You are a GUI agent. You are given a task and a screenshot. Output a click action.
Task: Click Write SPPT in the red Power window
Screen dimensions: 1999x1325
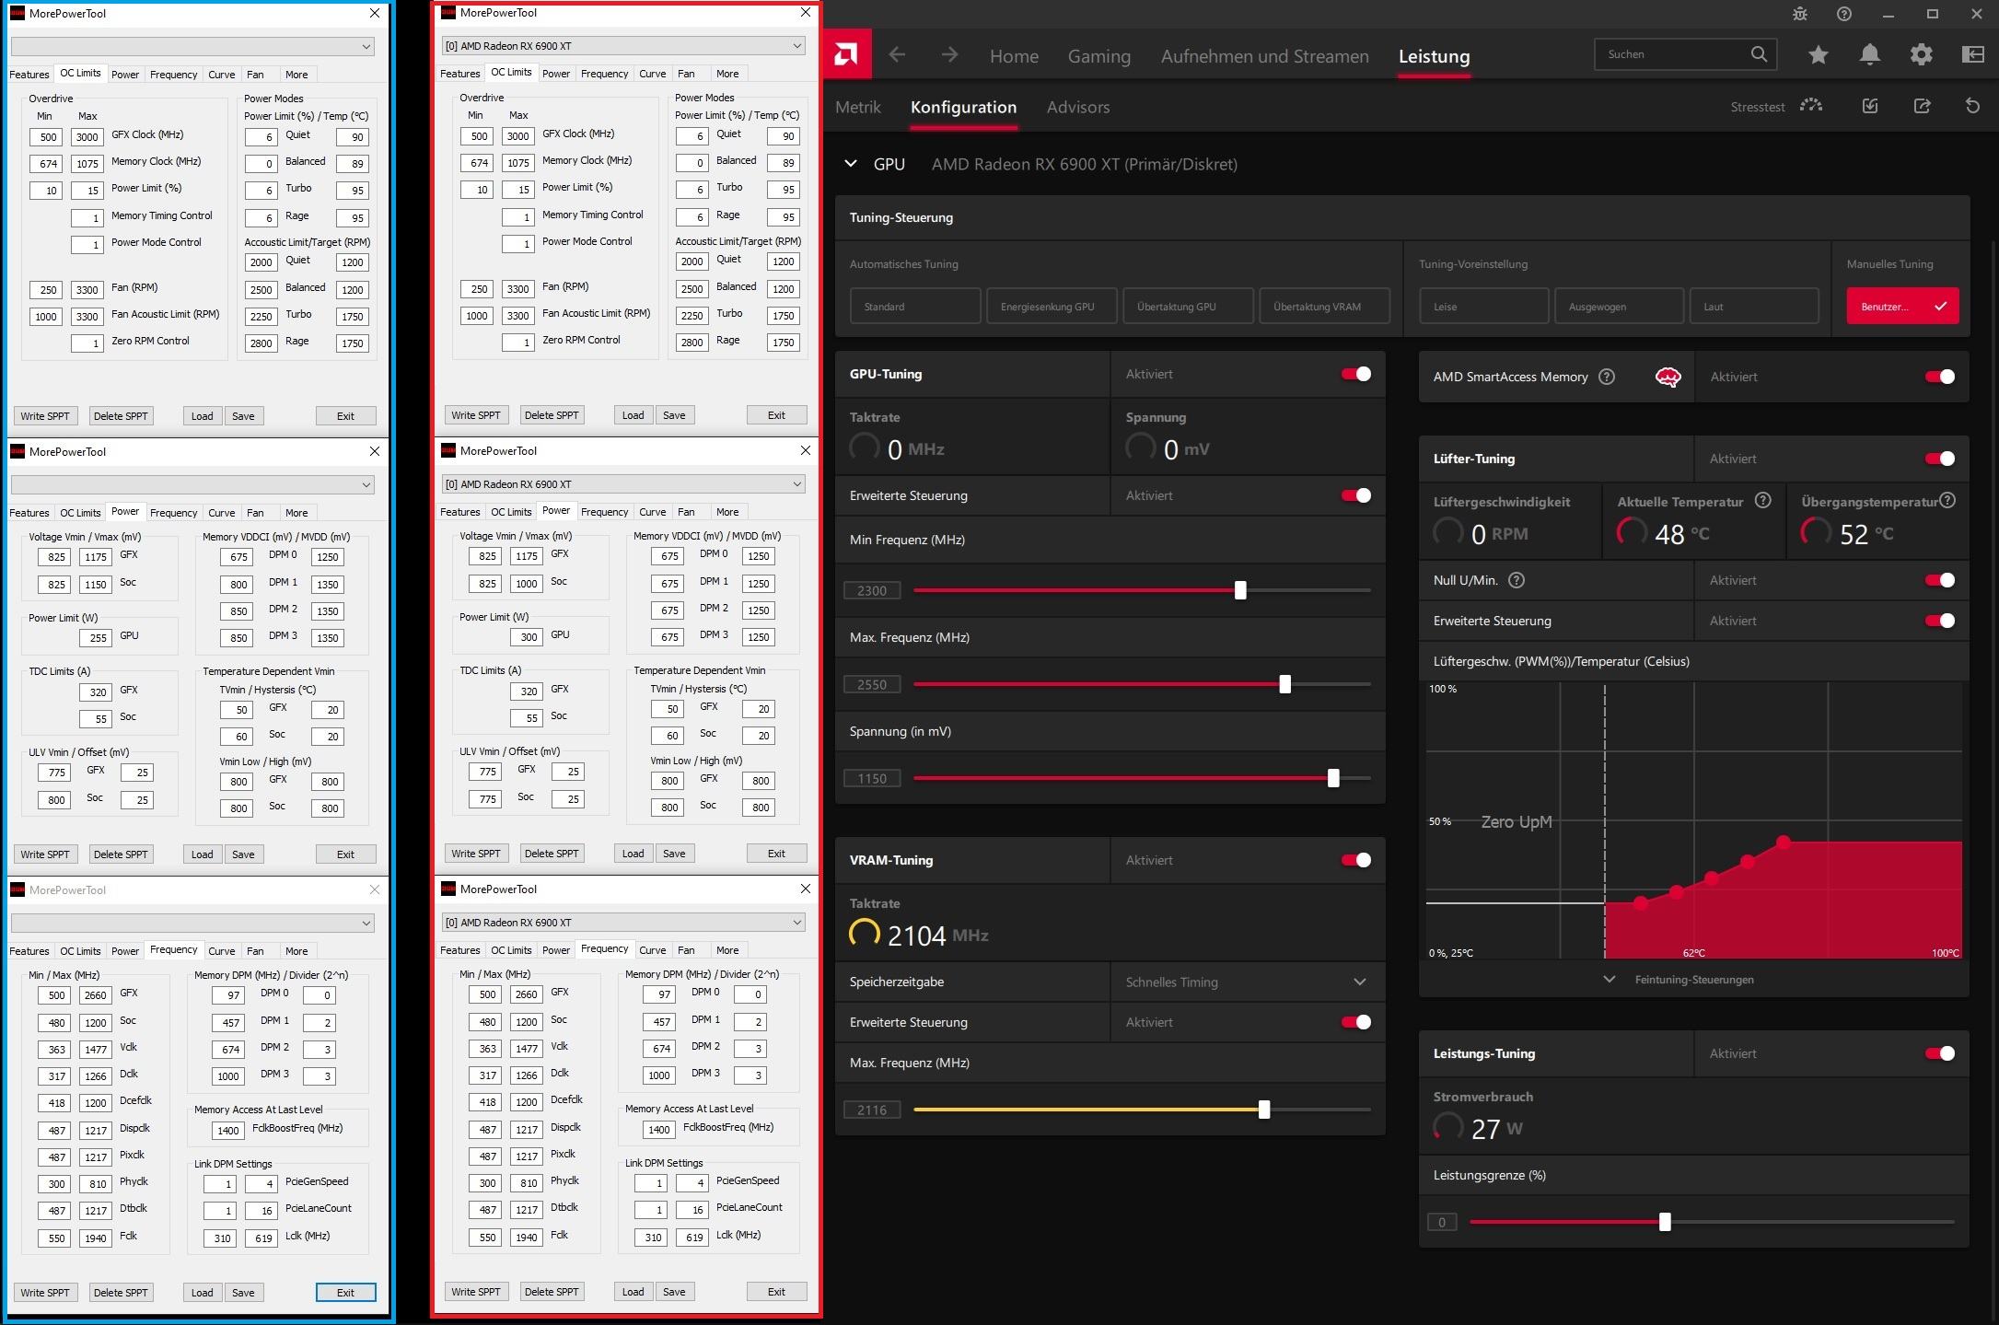point(476,854)
